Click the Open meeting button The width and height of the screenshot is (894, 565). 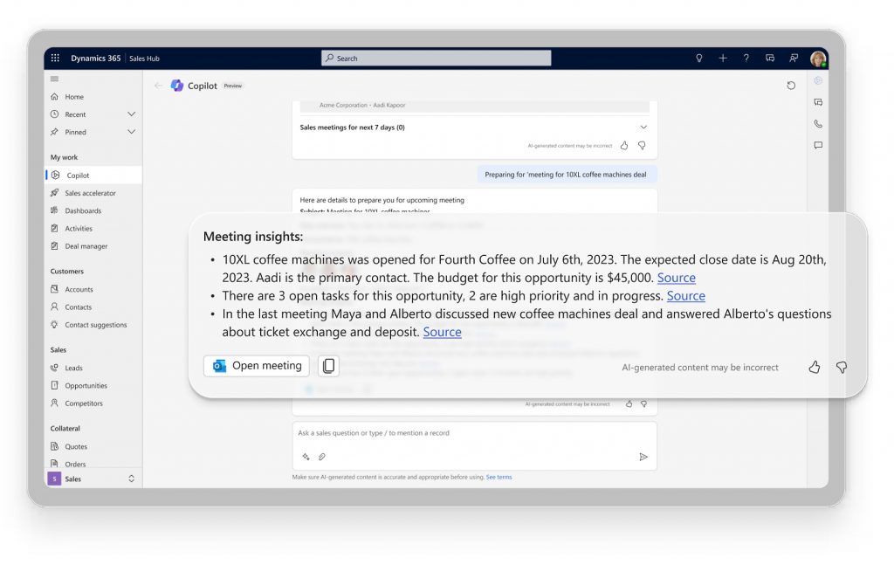(257, 365)
